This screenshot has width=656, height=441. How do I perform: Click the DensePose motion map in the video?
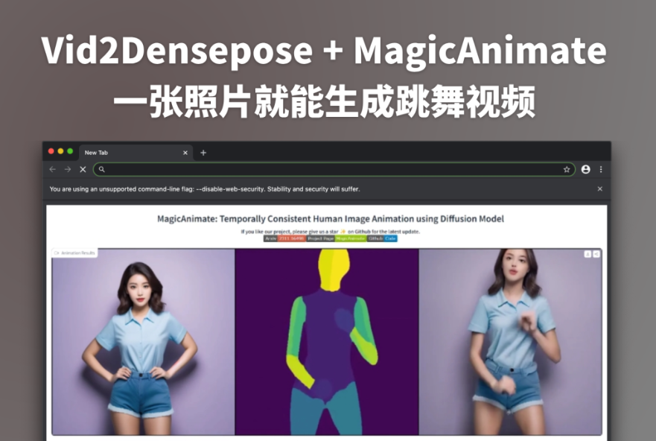coord(327,341)
